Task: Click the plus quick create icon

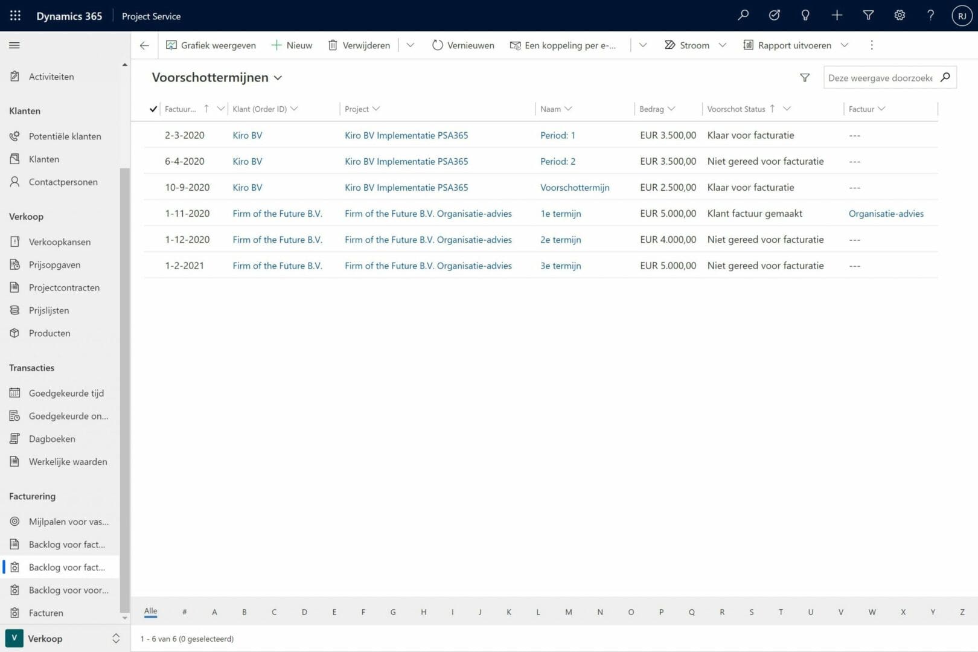Action: coord(837,15)
